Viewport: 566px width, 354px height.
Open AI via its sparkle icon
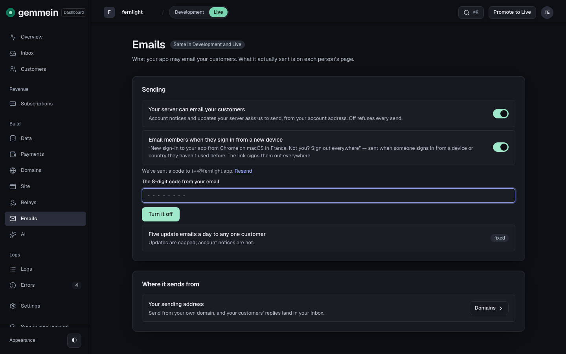pos(13,234)
